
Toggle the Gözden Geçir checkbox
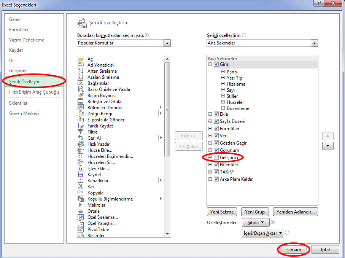tap(216, 143)
